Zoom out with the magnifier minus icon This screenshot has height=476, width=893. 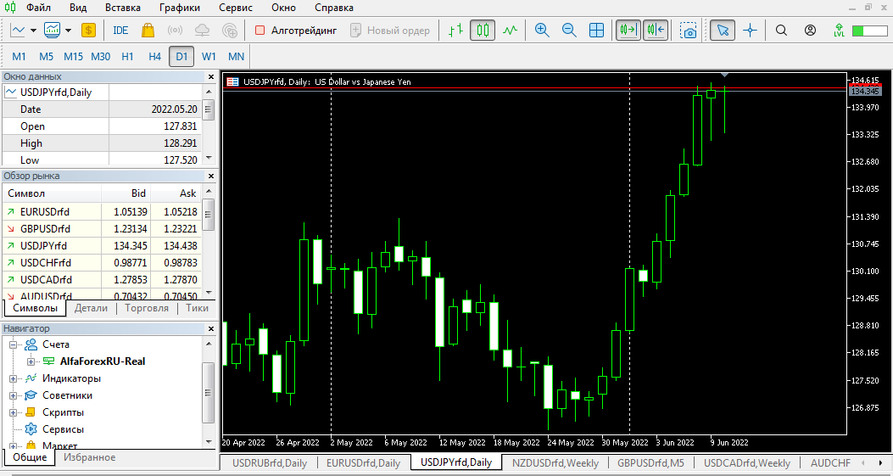[x=569, y=31]
